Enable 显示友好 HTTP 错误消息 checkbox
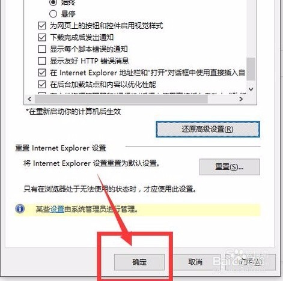This screenshot has height=281, width=283. coord(42,61)
